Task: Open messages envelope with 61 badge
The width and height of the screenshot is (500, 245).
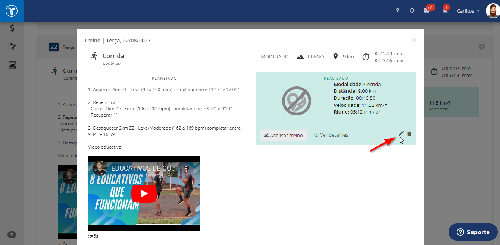Action: [426, 10]
